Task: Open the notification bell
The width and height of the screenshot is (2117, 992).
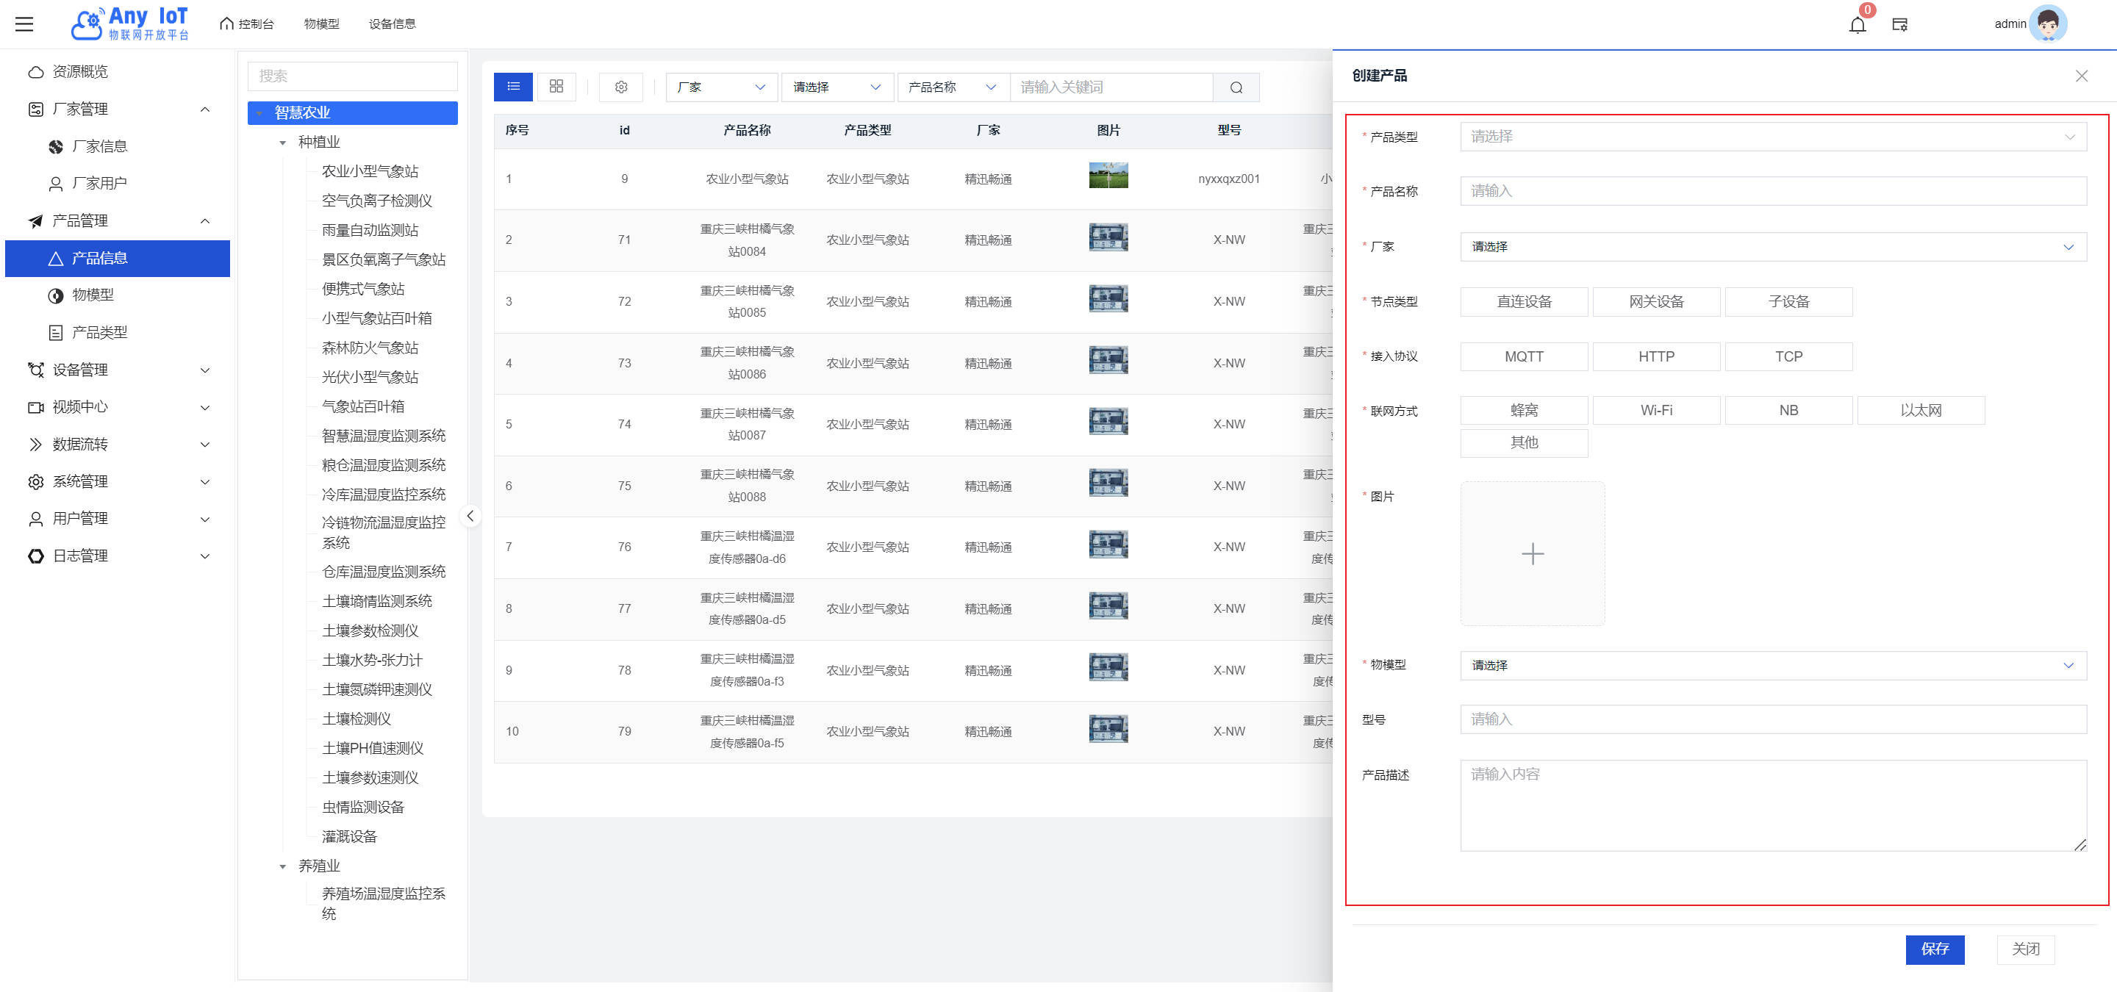Action: pos(1857,25)
